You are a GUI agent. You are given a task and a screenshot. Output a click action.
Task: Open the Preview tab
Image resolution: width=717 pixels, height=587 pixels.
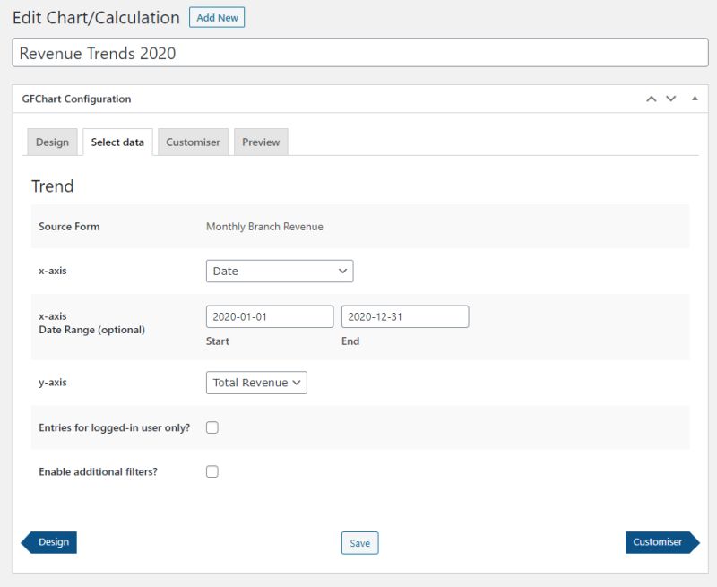click(261, 142)
